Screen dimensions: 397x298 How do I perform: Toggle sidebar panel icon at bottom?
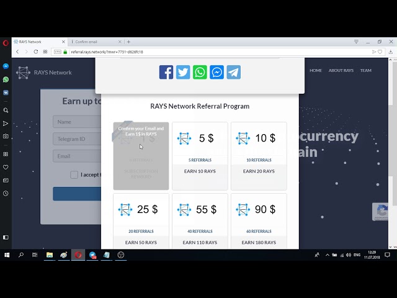point(6,237)
